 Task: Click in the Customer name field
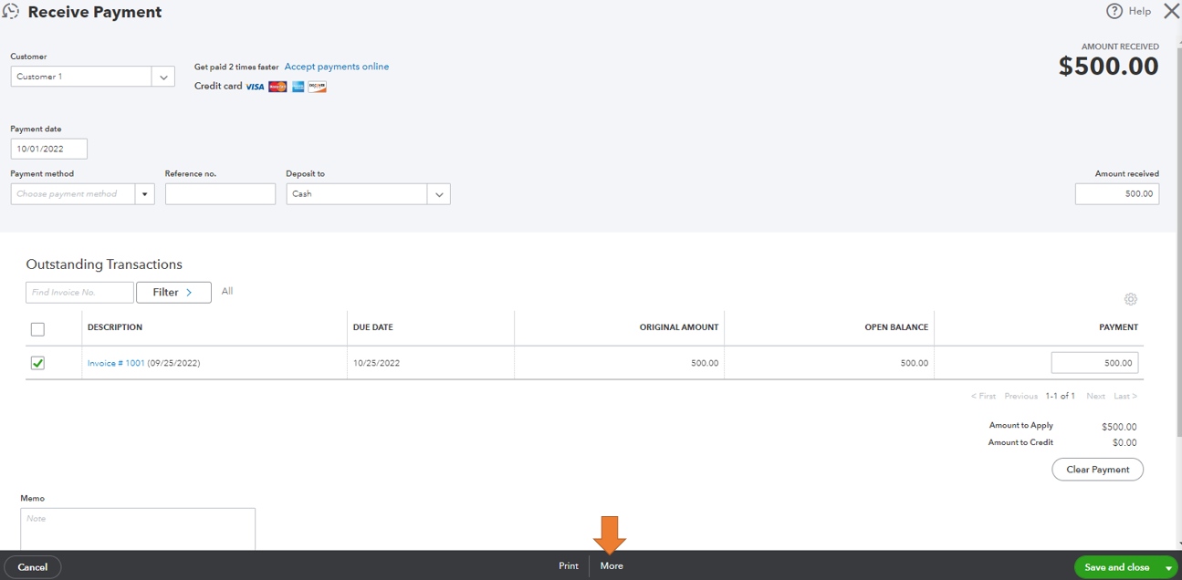tap(81, 77)
